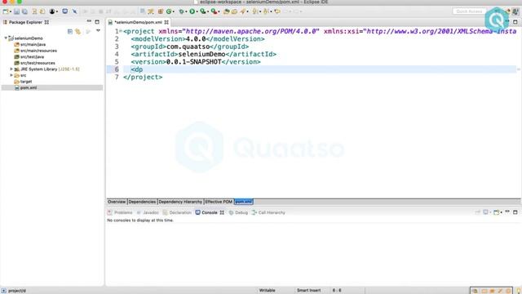Open the Debug view tab

point(238,212)
